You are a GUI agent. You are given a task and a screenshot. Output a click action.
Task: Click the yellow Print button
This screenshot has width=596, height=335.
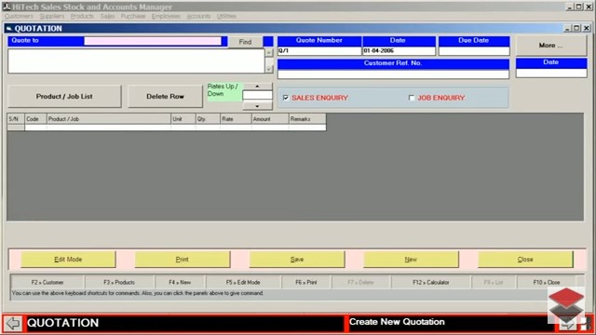tap(183, 260)
